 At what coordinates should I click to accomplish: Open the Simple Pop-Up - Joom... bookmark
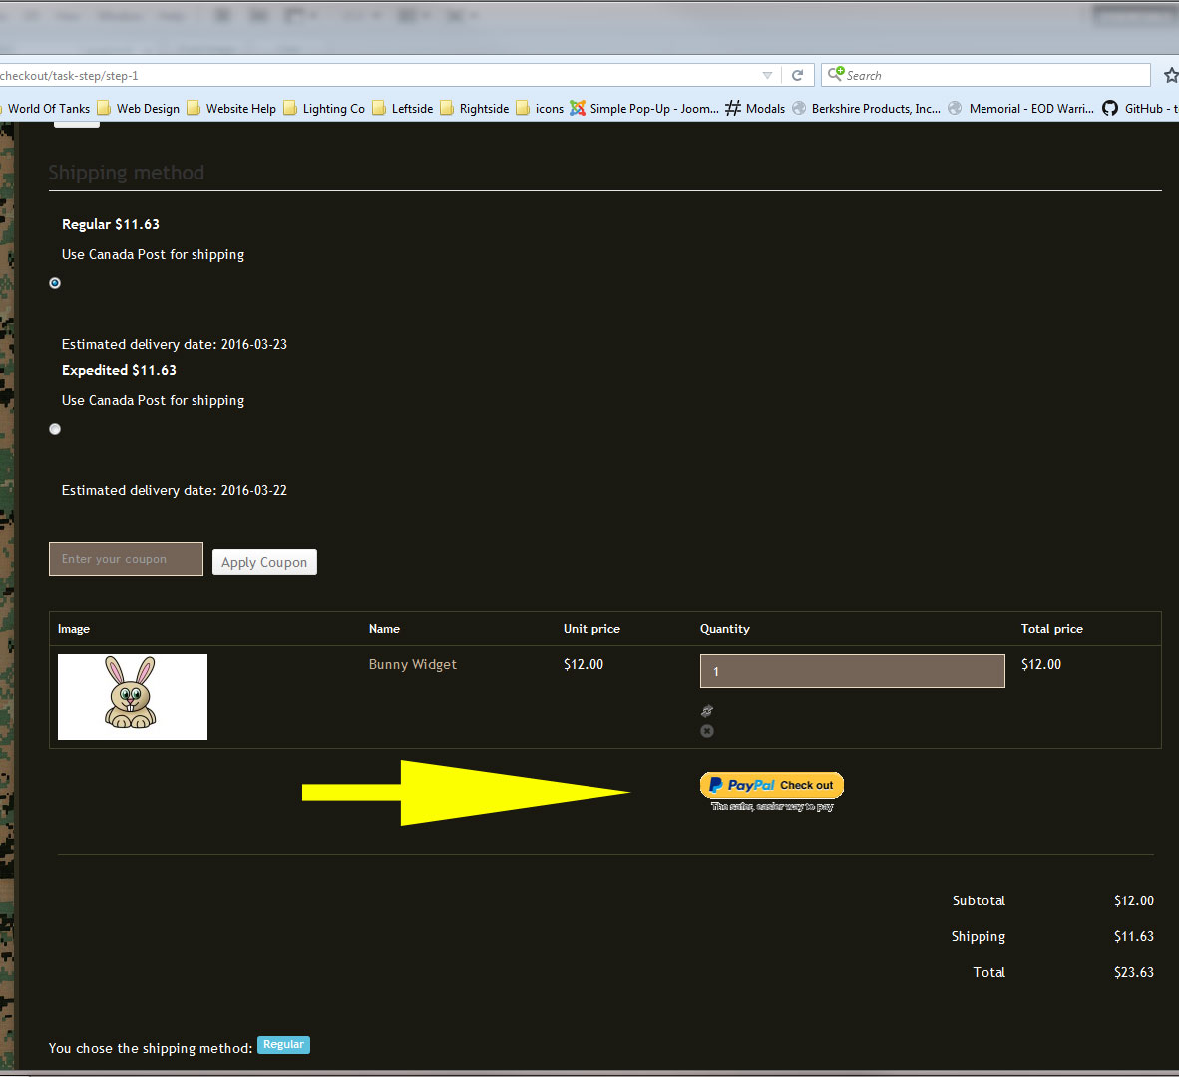click(644, 109)
